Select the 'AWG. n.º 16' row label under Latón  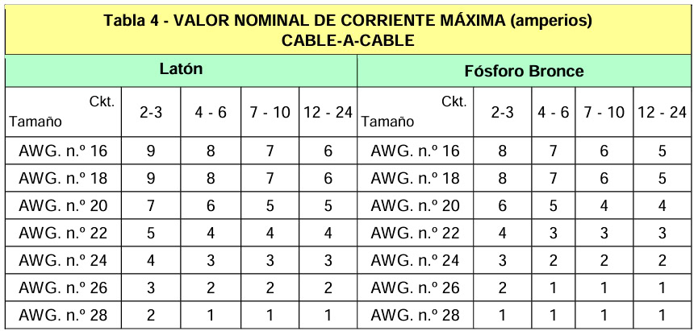(64, 151)
